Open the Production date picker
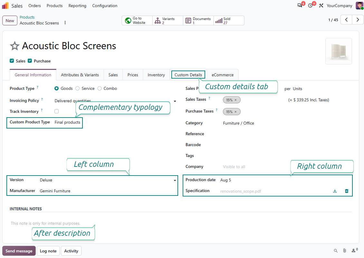The width and height of the screenshot is (364, 258). pyautogui.click(x=225, y=180)
